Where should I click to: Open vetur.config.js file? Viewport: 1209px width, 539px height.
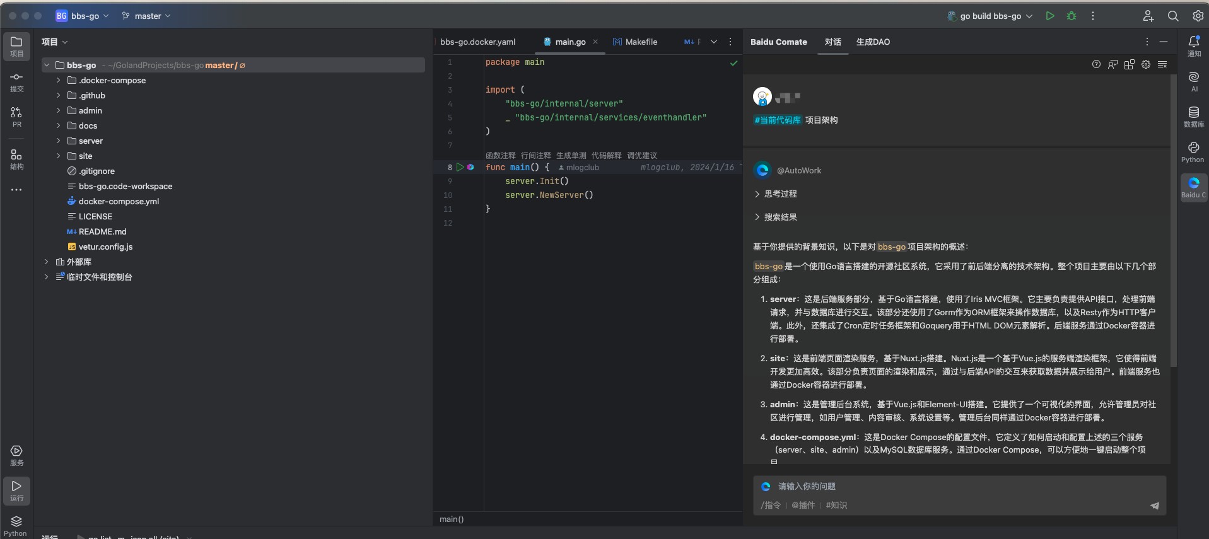[100, 246]
